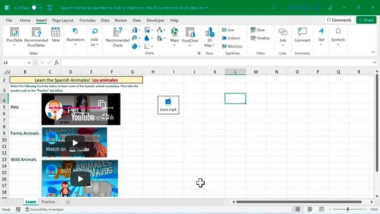Switch to the Data tab
The width and height of the screenshot is (380, 214).
click(x=105, y=20)
